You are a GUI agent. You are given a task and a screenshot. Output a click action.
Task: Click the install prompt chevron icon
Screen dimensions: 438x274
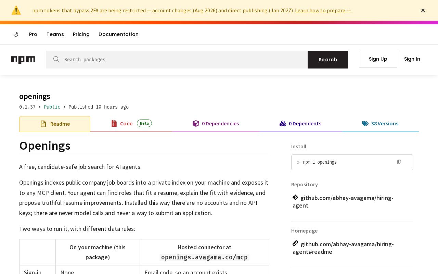pyautogui.click(x=298, y=162)
